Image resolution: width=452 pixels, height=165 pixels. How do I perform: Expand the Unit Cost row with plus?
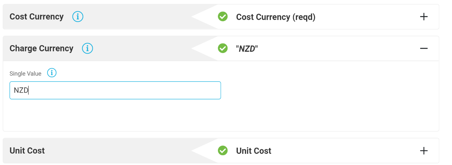(x=424, y=151)
